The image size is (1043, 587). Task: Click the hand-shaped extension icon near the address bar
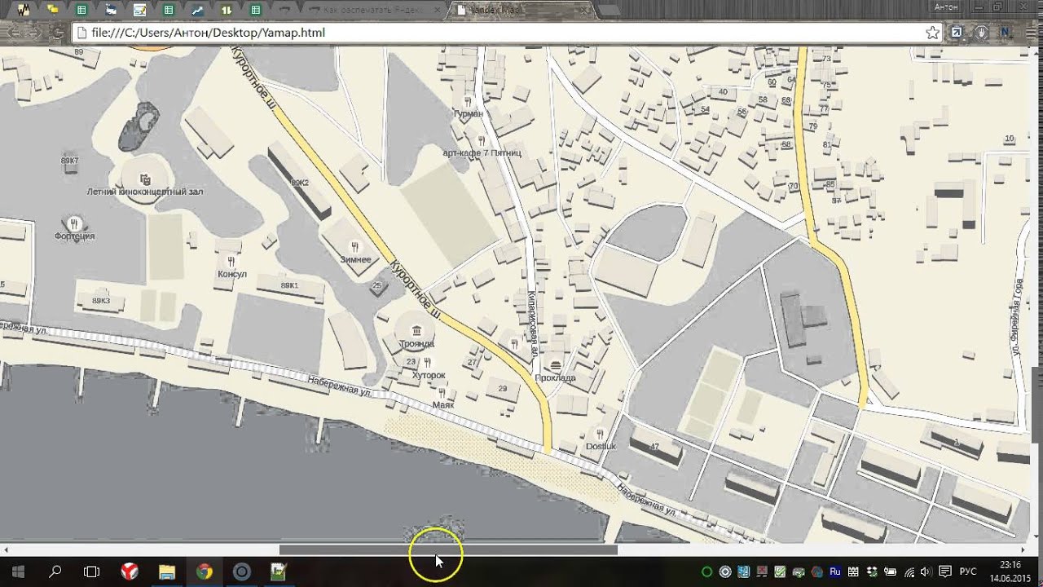click(981, 33)
